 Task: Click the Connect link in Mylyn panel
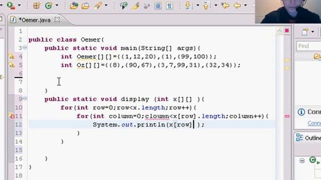click(314, 123)
